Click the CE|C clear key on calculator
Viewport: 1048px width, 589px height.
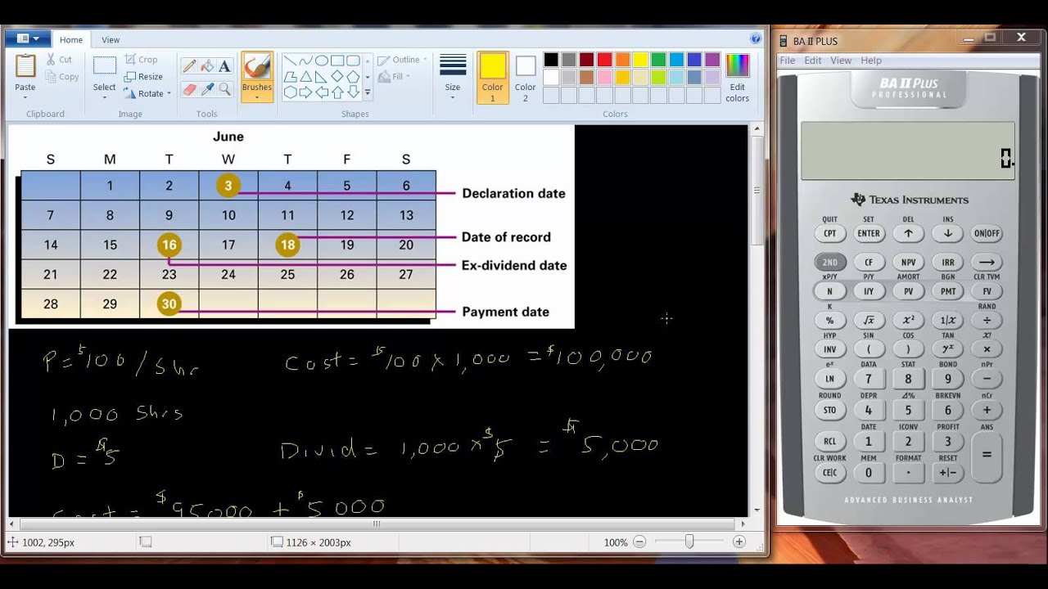tap(830, 472)
